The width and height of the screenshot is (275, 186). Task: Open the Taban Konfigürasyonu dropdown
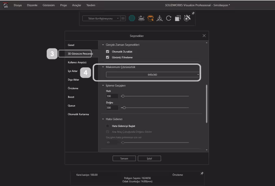(x=101, y=18)
